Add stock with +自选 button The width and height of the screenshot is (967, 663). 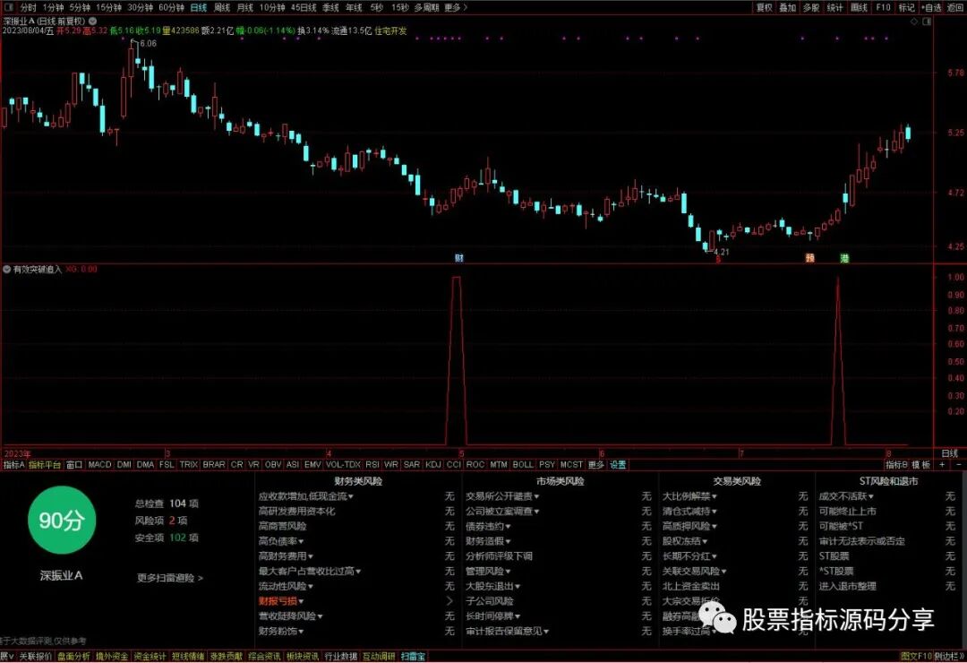click(931, 7)
